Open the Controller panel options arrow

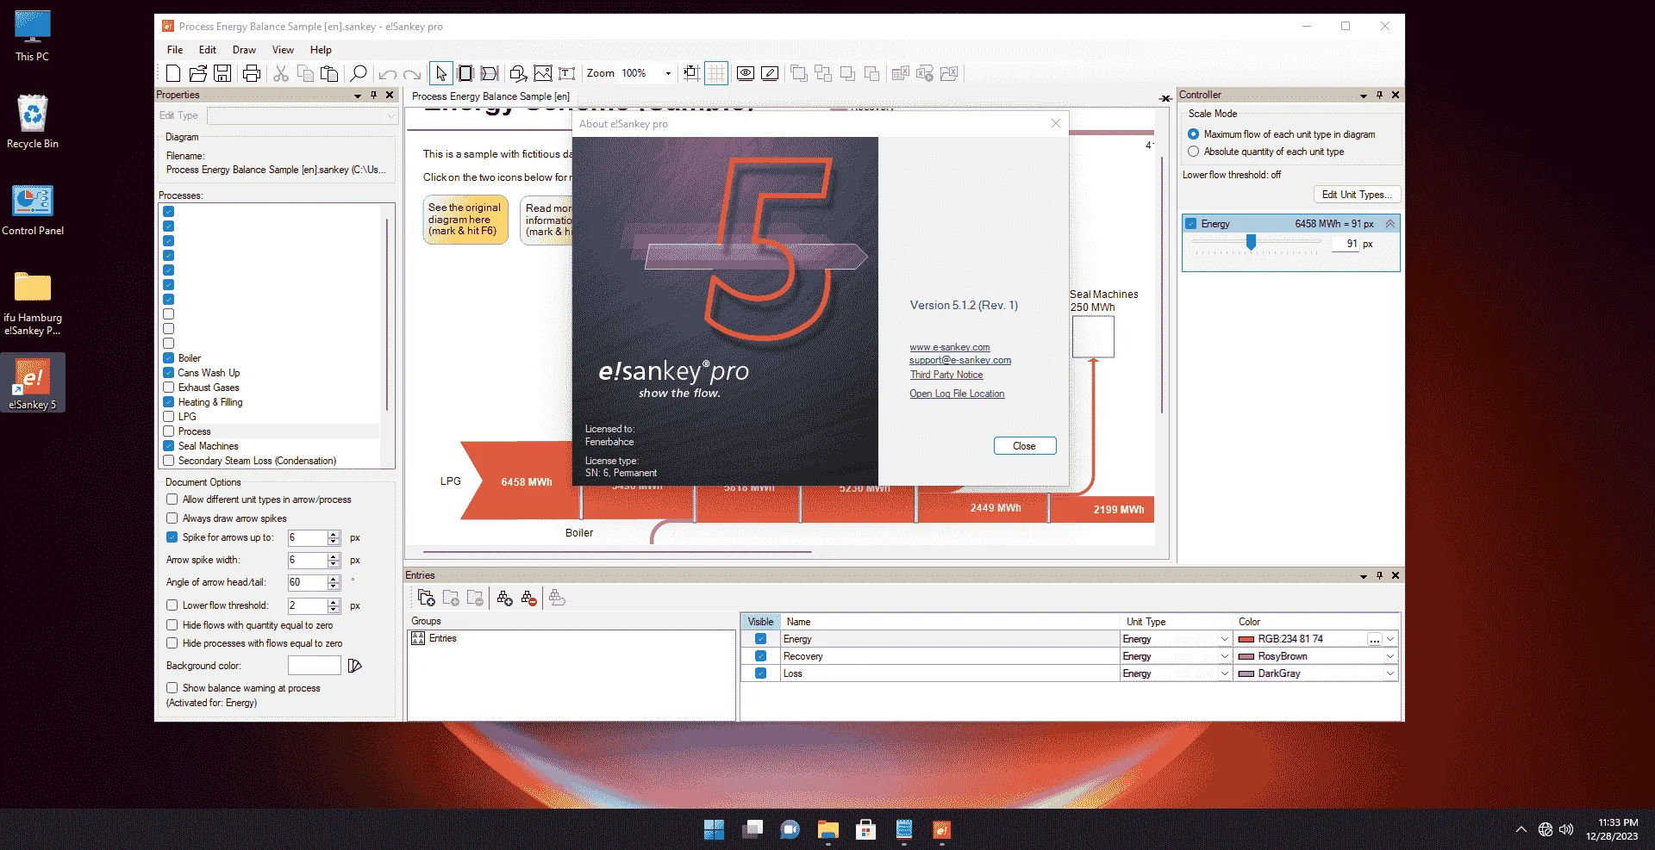pyautogui.click(x=1364, y=96)
